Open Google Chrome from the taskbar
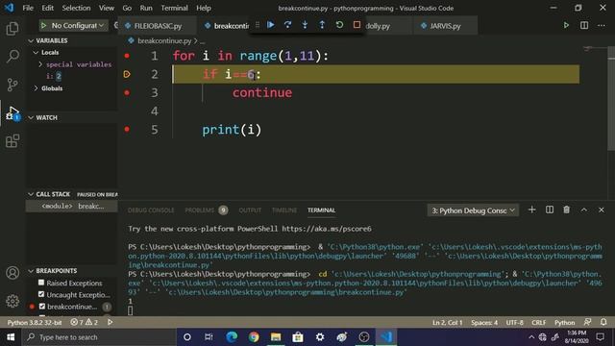Image resolution: width=615 pixels, height=346 pixels. tap(254, 337)
